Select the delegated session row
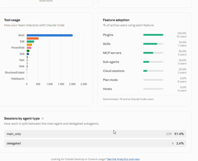198x161 pixels. point(95,143)
